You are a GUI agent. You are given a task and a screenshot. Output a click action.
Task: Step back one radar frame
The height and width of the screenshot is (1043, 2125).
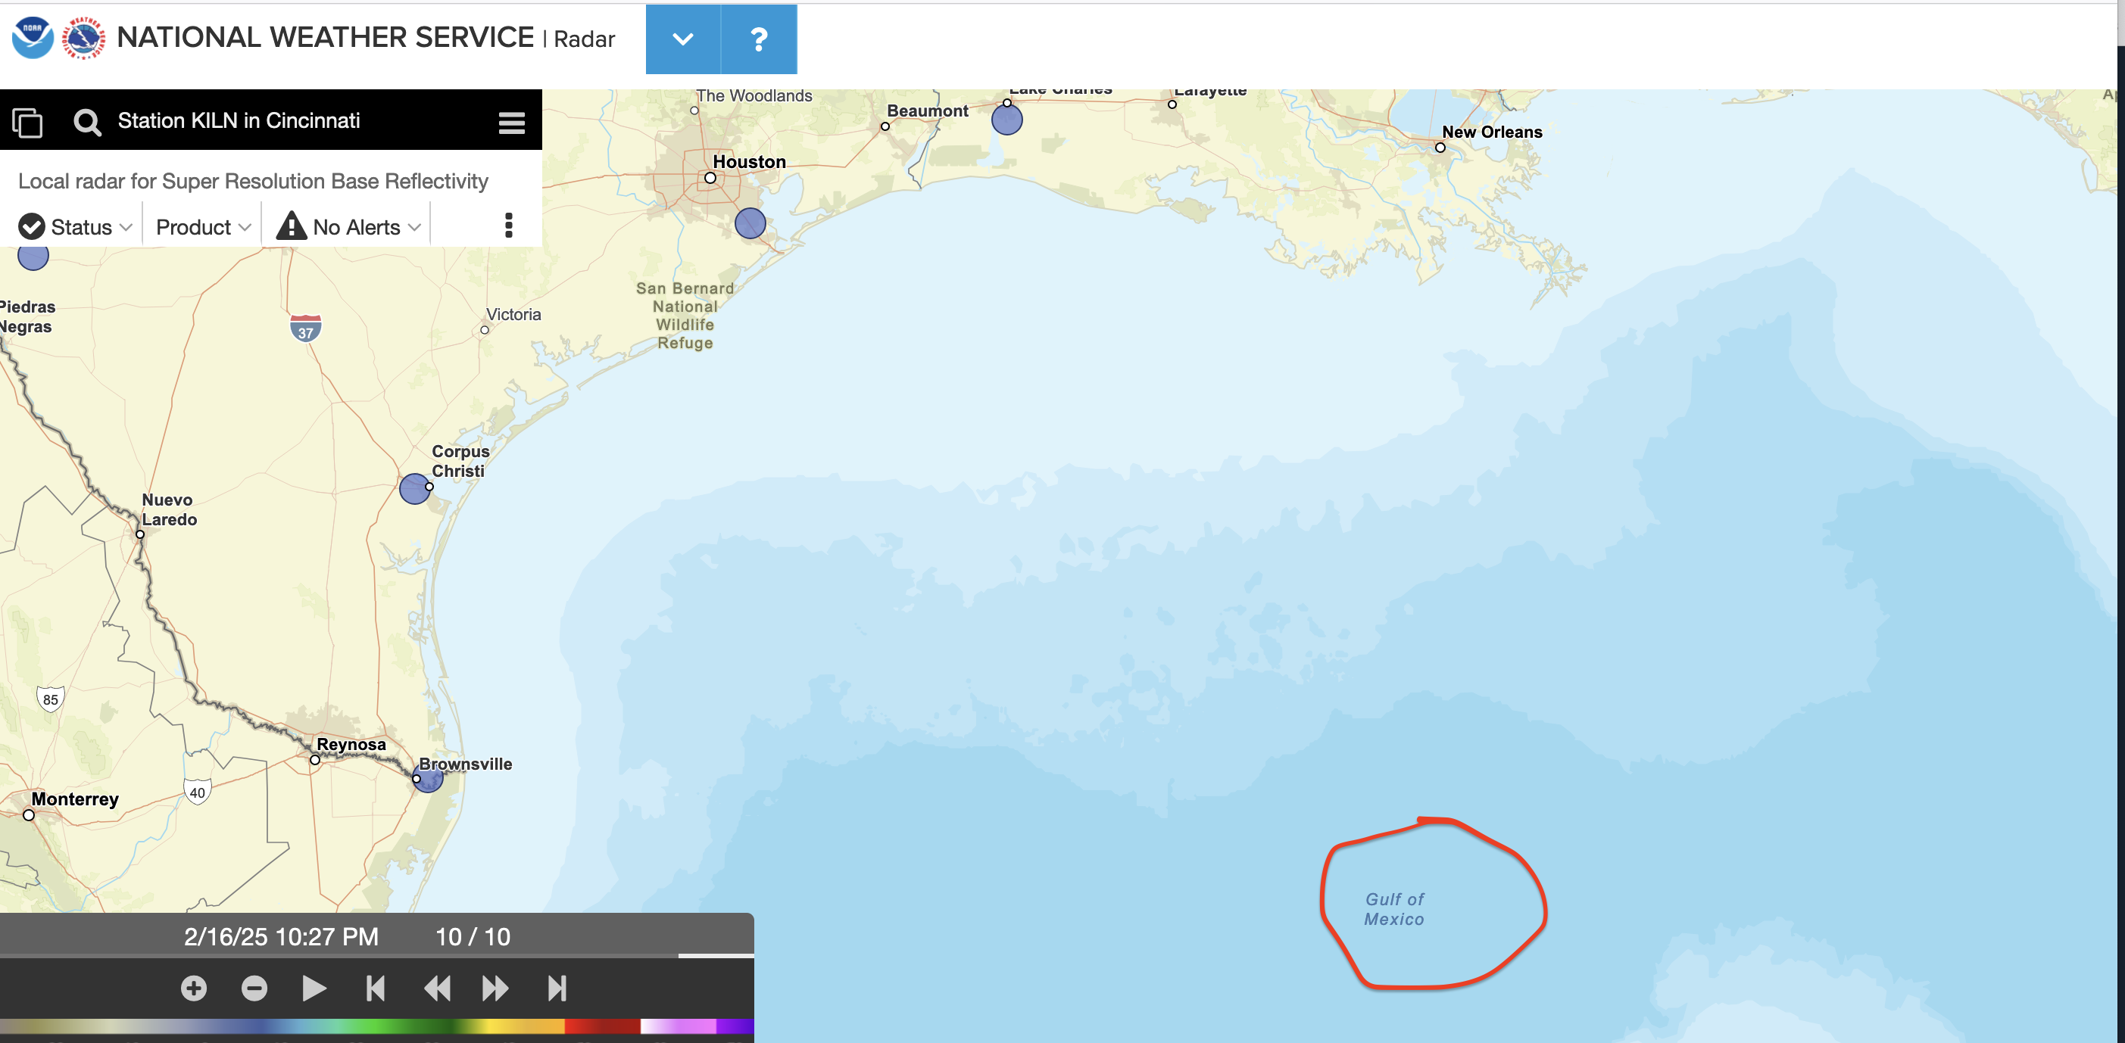point(436,988)
